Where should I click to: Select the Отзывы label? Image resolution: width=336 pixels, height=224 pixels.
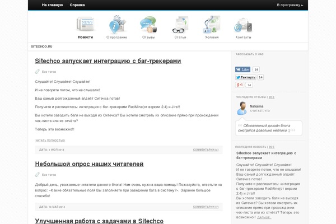(148, 38)
